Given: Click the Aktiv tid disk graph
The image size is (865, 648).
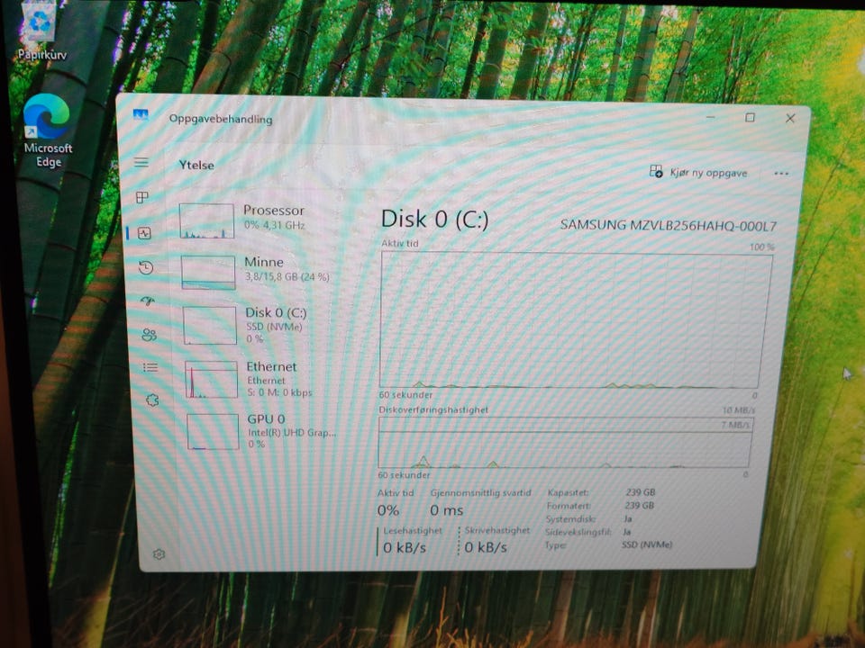Looking at the screenshot, I should [x=576, y=320].
